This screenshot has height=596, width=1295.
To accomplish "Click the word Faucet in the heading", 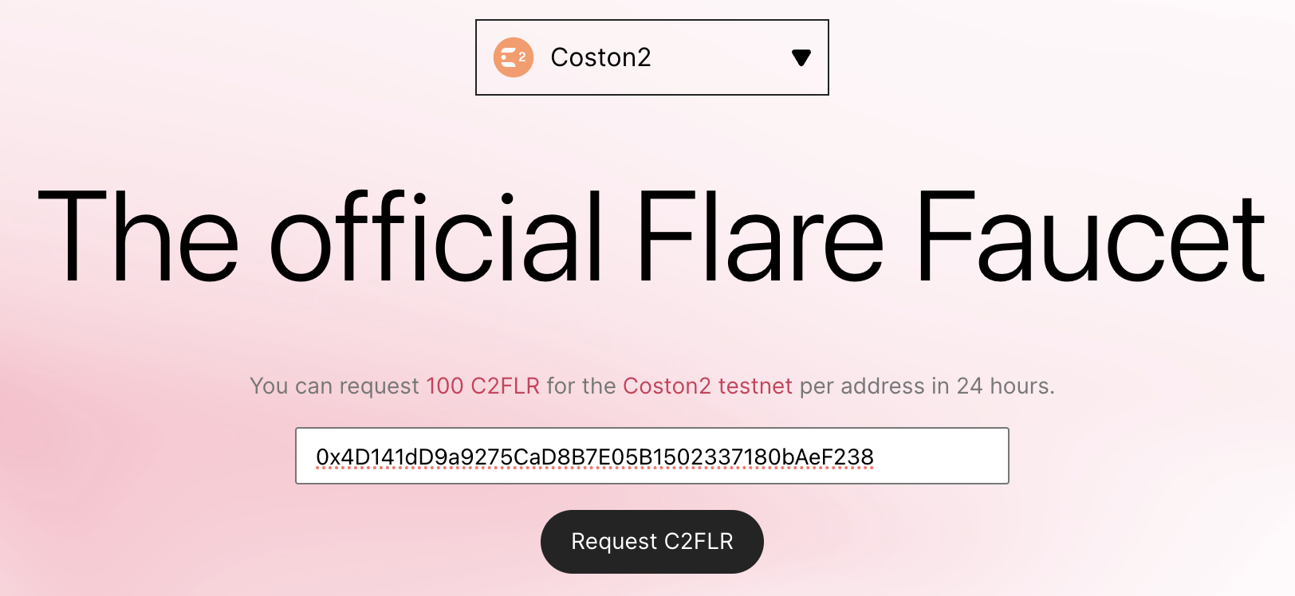I will (x=1089, y=237).
